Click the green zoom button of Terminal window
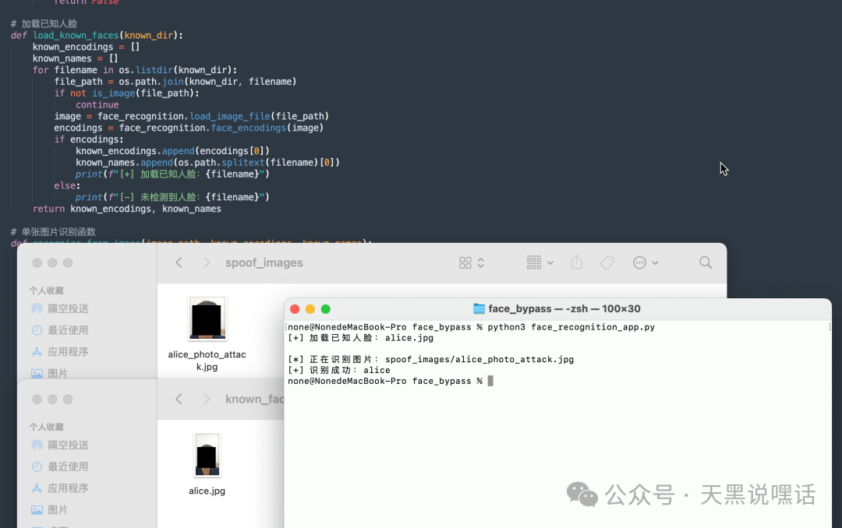 click(x=326, y=309)
